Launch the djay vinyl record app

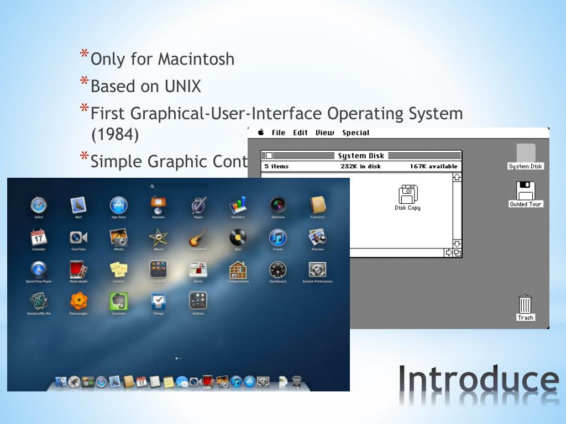(238, 237)
